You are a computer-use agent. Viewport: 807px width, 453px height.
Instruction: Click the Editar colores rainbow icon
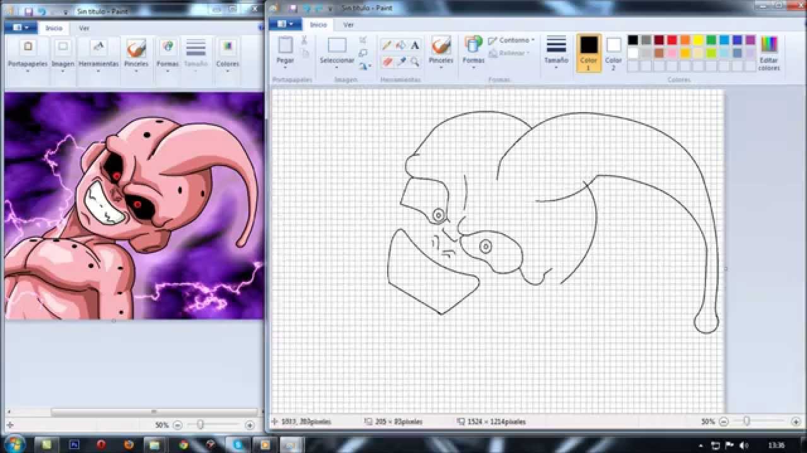point(769,44)
